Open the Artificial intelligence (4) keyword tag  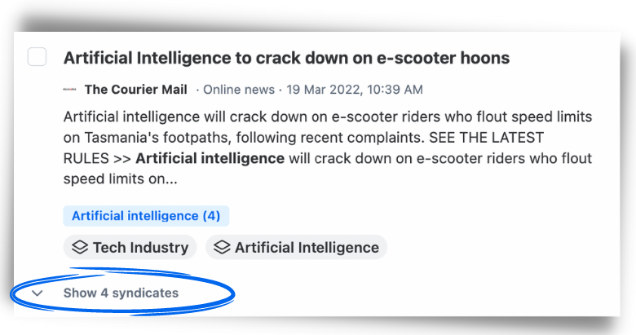point(146,216)
